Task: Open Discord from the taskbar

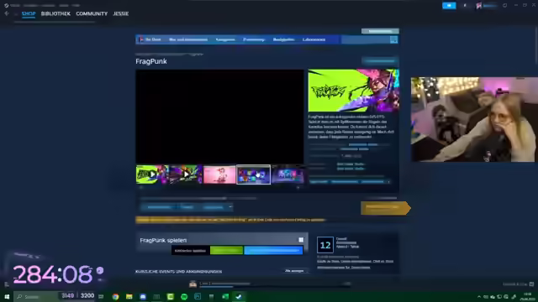Action: [143, 296]
